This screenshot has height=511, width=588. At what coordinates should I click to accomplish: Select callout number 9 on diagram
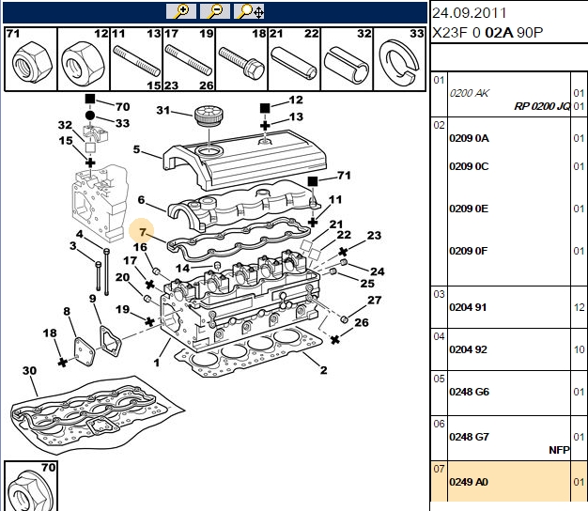point(93,299)
